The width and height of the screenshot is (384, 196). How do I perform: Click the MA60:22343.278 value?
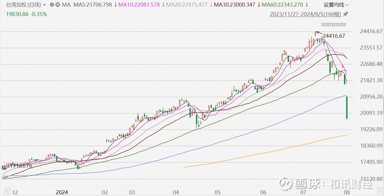pyautogui.click(x=282, y=5)
